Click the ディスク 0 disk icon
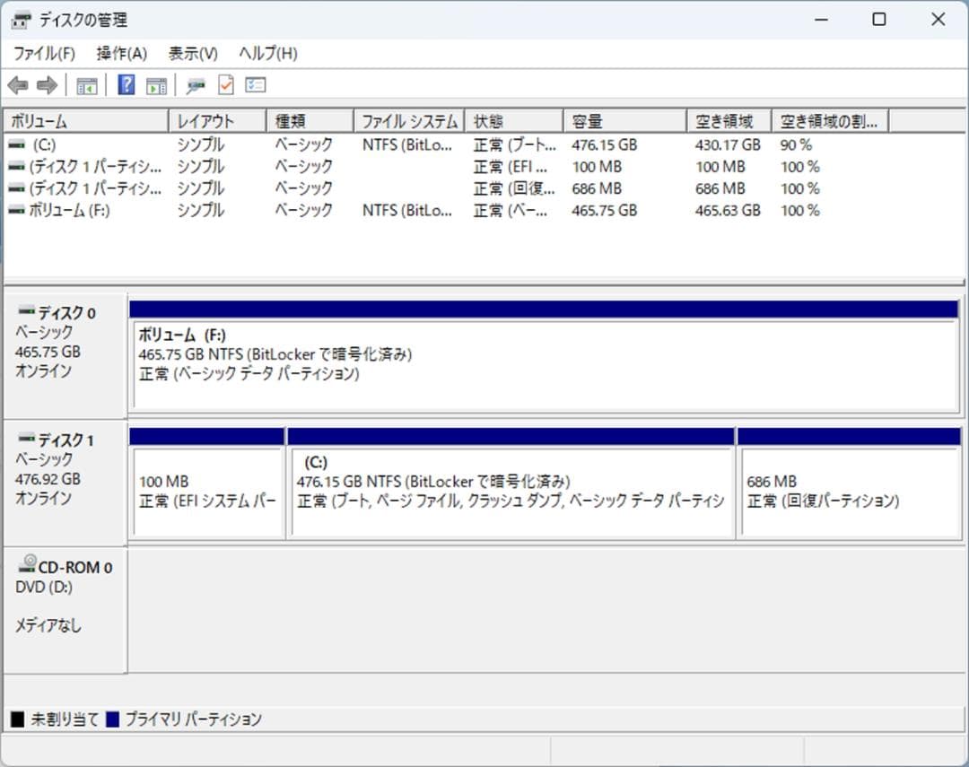The image size is (969, 767). 26,312
